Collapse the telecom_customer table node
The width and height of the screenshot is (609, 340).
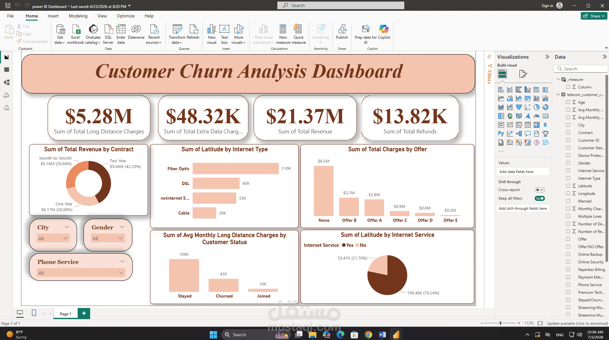coord(558,94)
